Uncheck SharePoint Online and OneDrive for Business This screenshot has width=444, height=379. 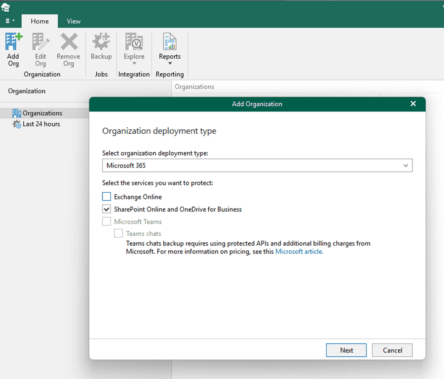[x=106, y=209]
